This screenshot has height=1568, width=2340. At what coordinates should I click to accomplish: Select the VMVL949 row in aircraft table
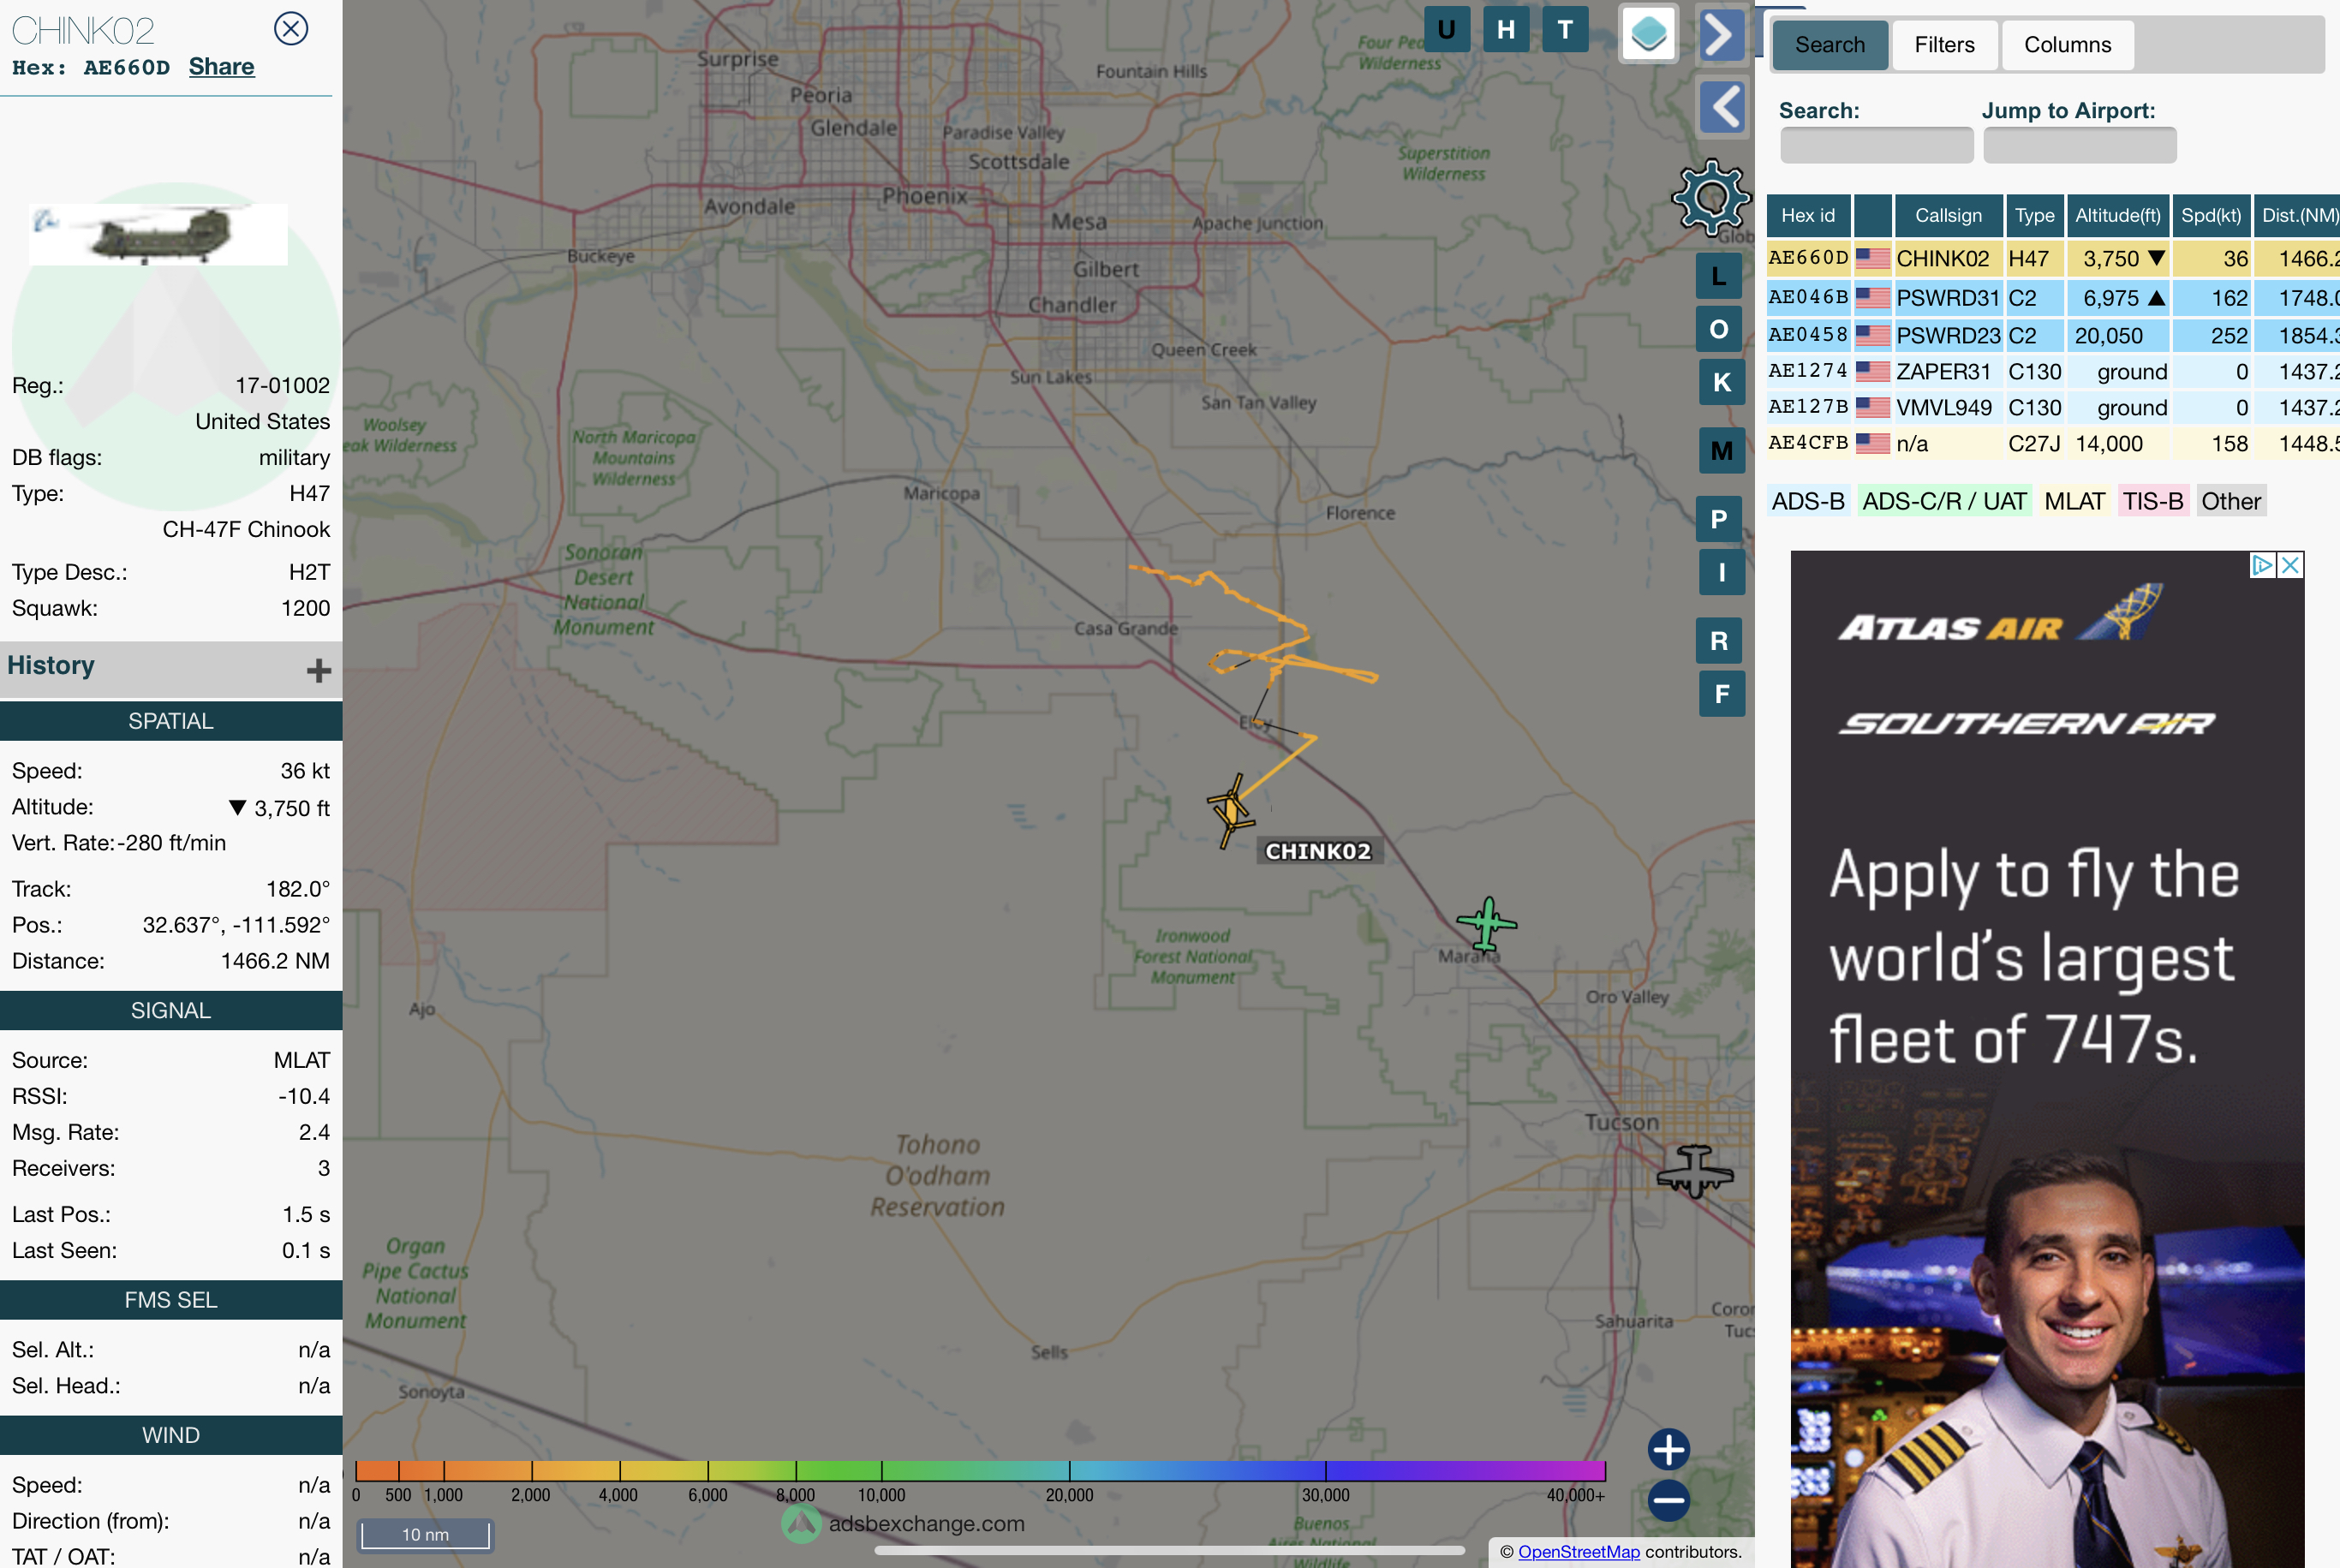2053,407
